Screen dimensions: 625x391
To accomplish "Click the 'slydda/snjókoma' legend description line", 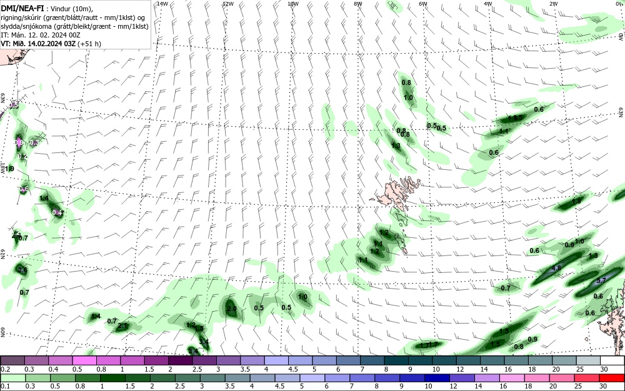I will point(75,26).
